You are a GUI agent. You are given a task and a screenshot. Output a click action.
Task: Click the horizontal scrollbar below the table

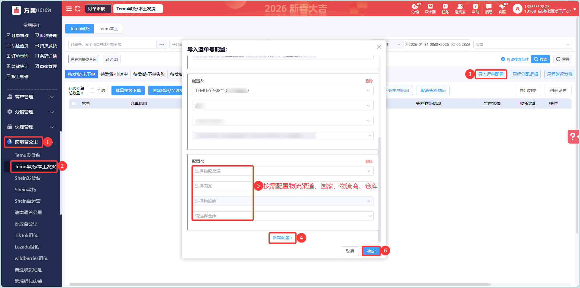280,284
